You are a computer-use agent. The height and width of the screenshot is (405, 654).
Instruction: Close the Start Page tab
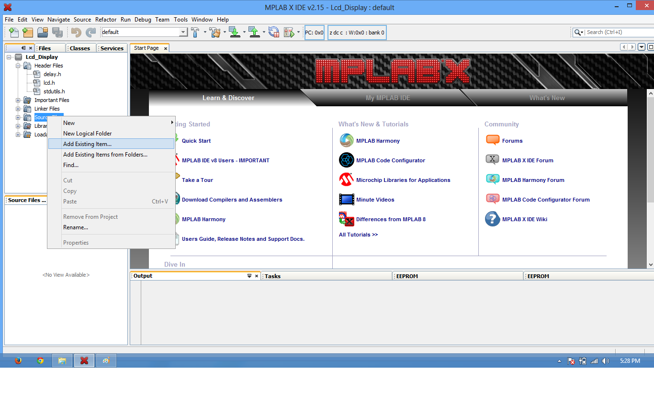[166, 48]
